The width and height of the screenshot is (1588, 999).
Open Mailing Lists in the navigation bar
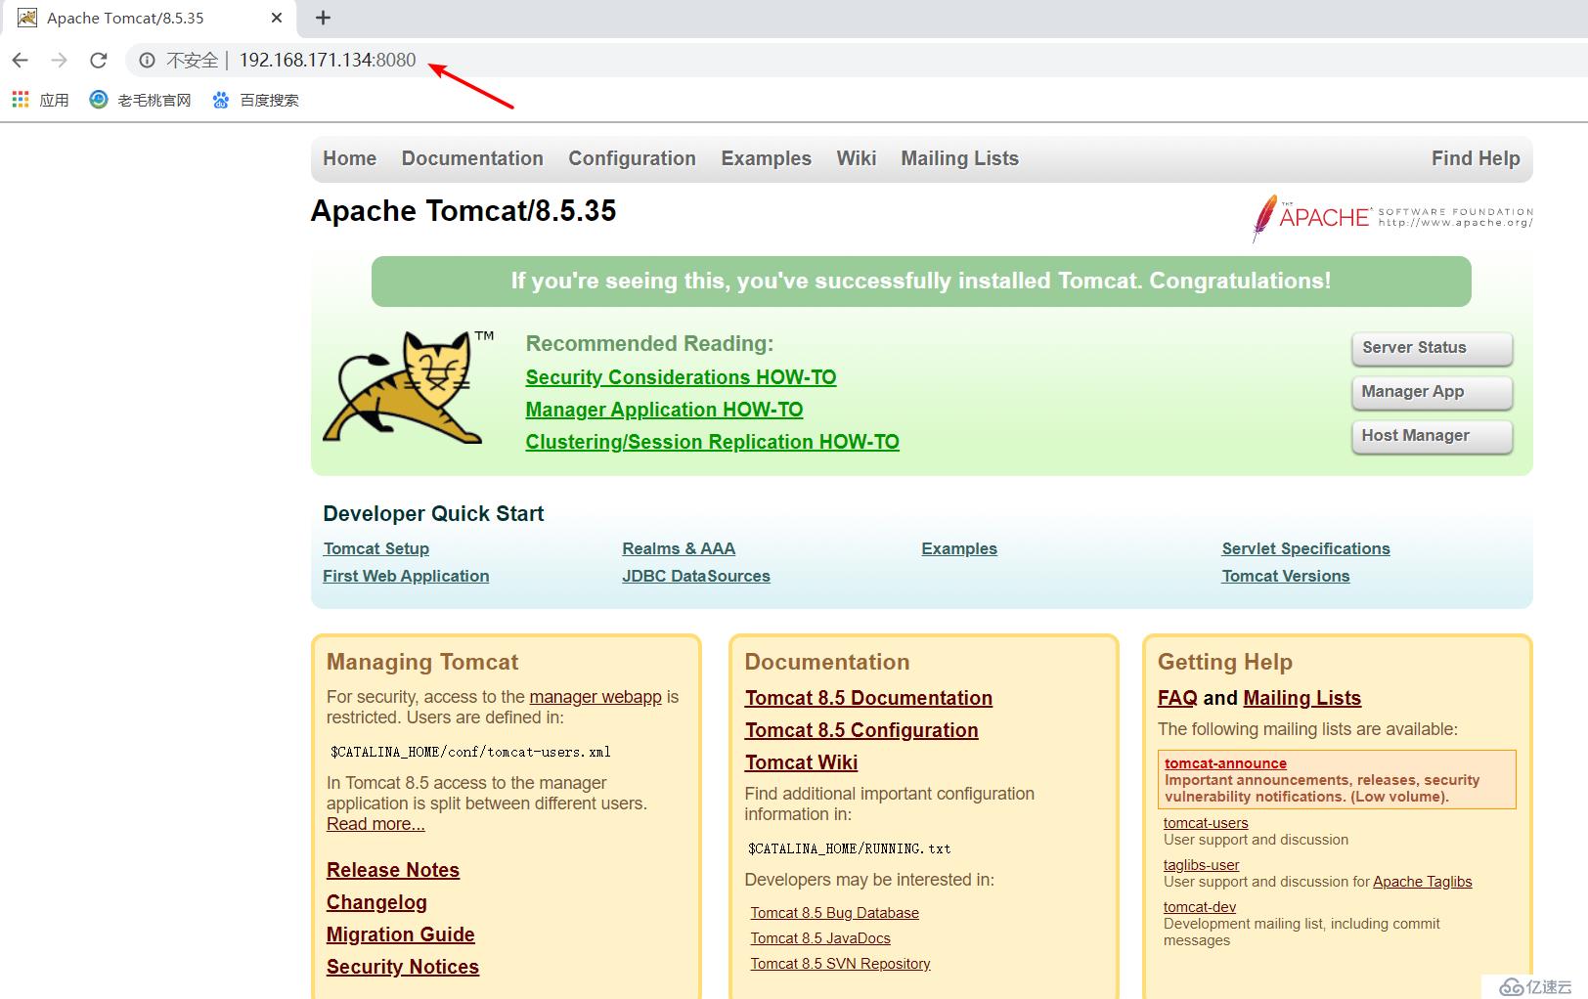tap(960, 158)
